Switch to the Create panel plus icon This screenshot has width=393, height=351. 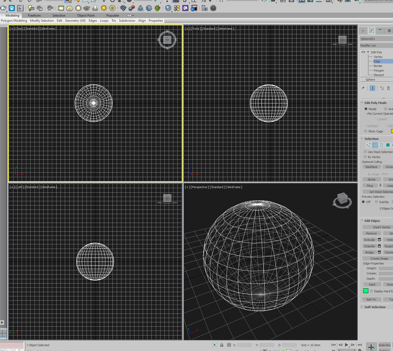tap(363, 31)
